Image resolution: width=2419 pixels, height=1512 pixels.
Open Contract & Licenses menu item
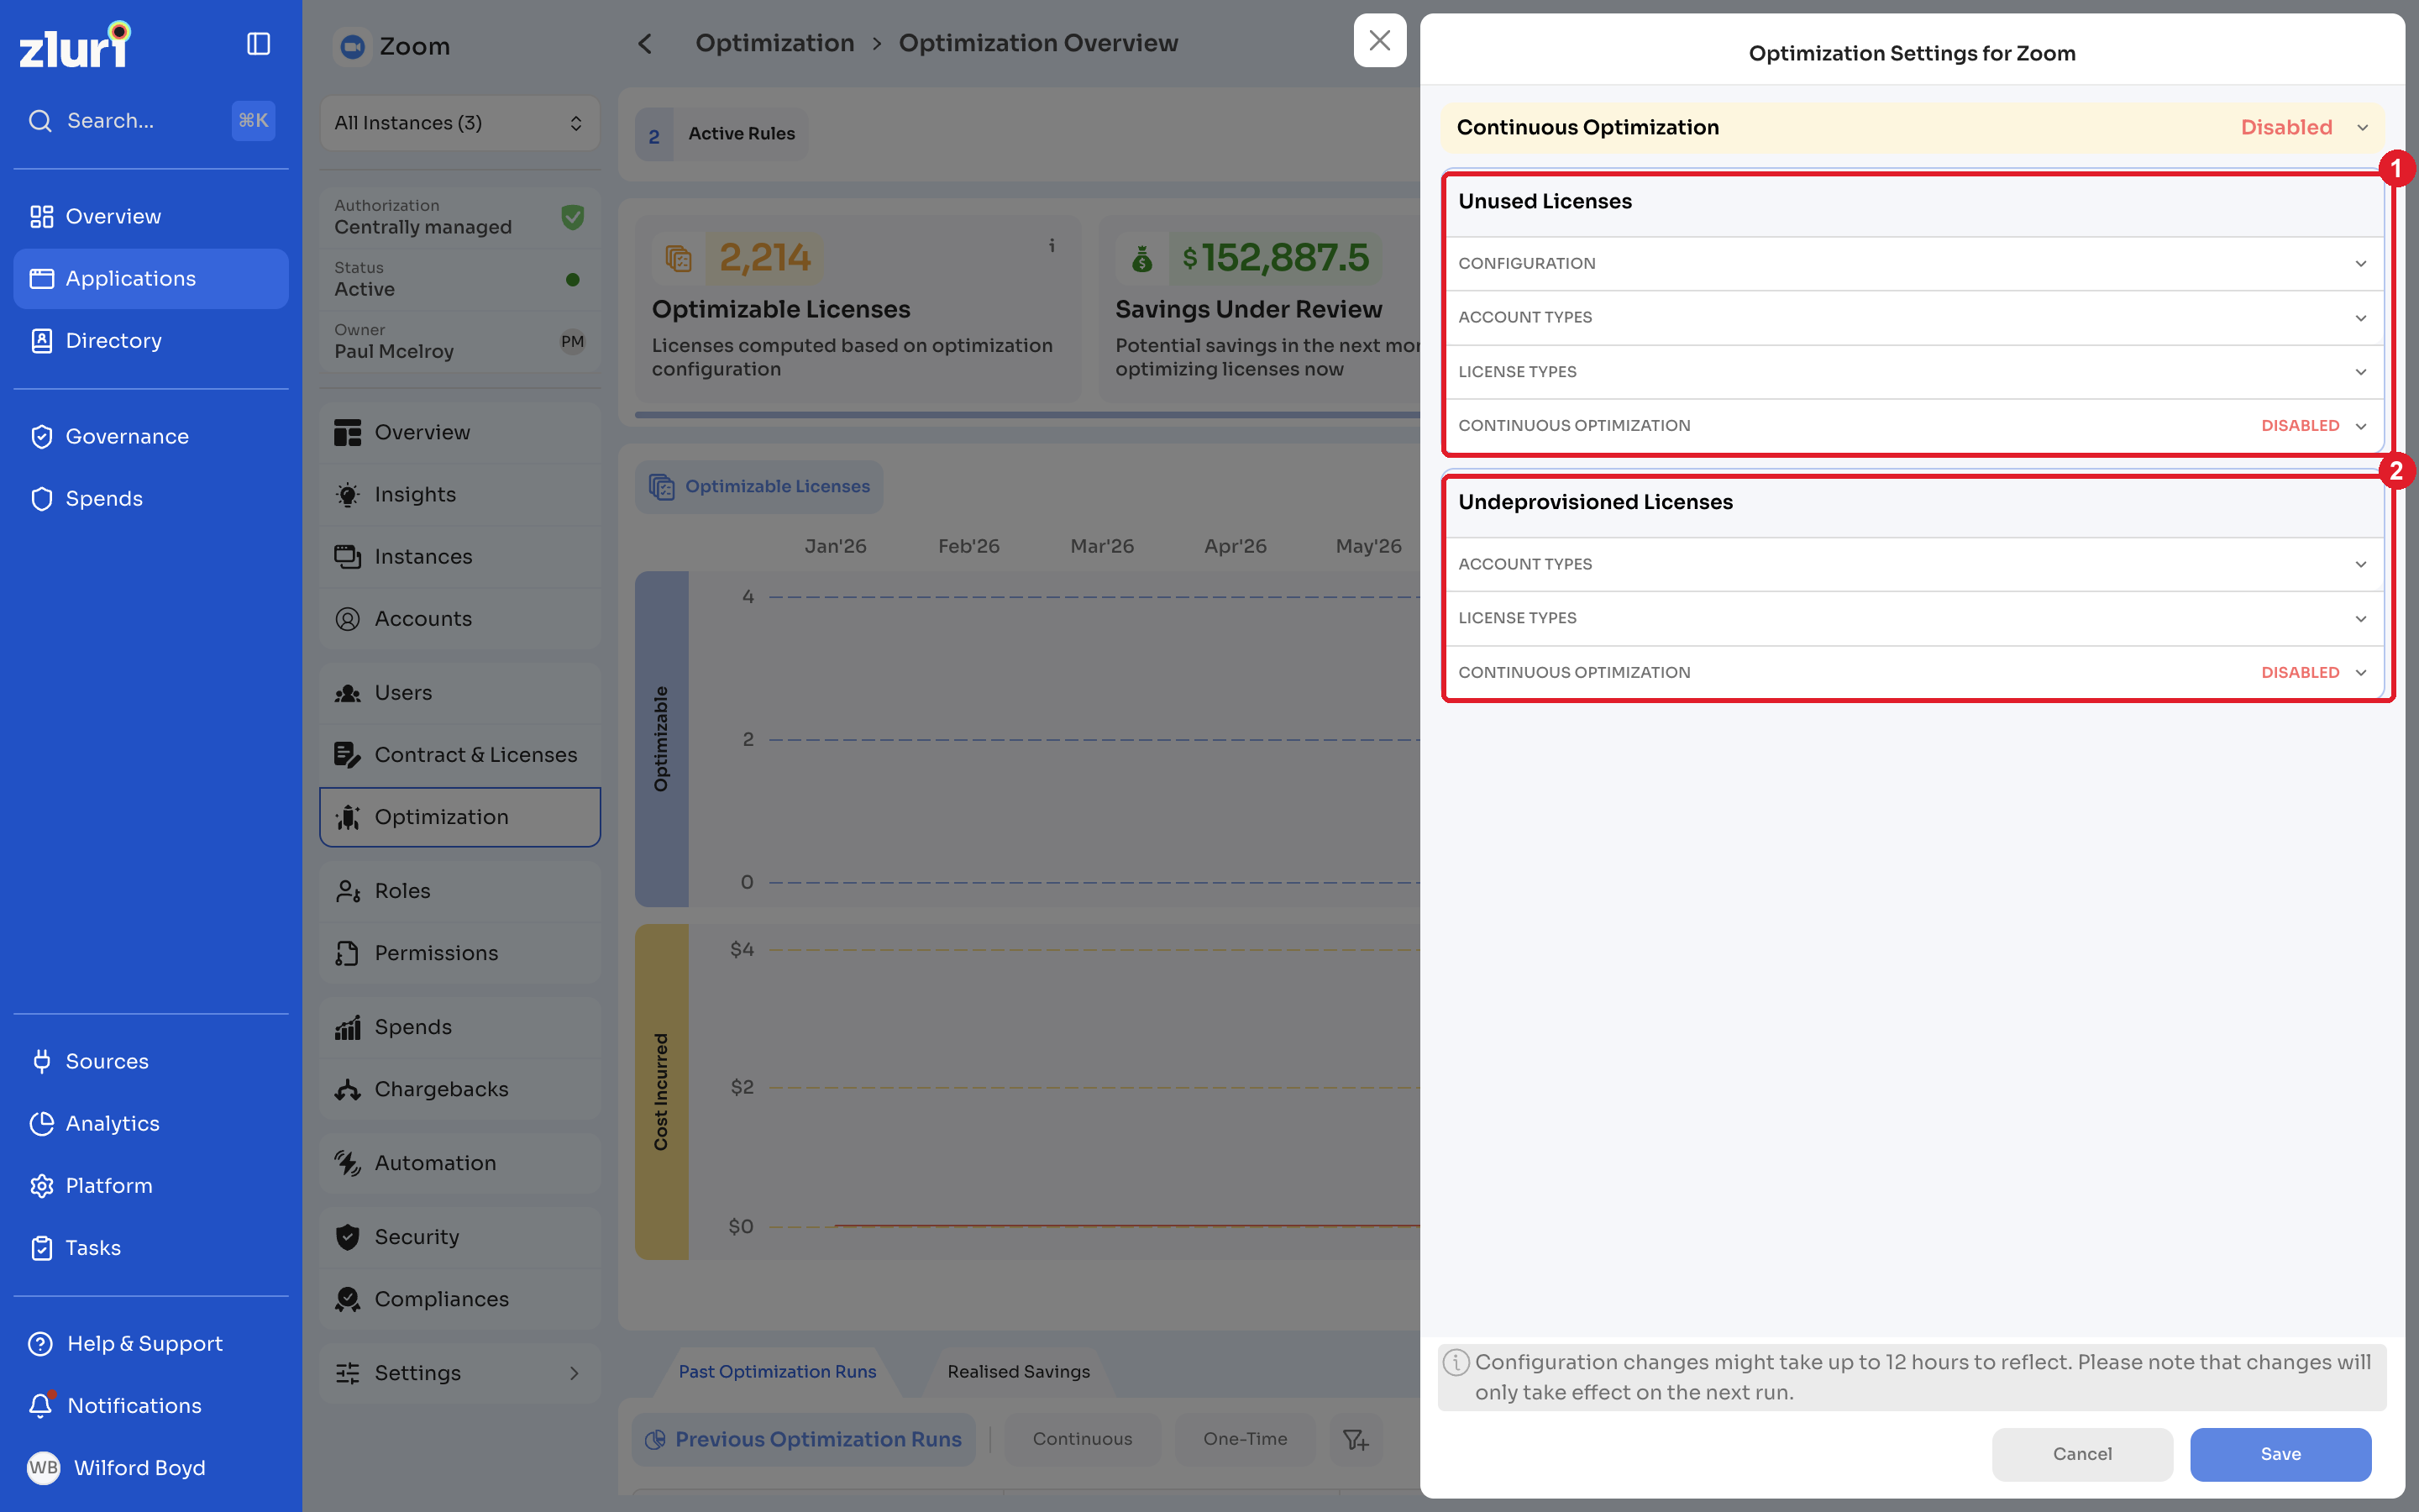[x=459, y=755]
